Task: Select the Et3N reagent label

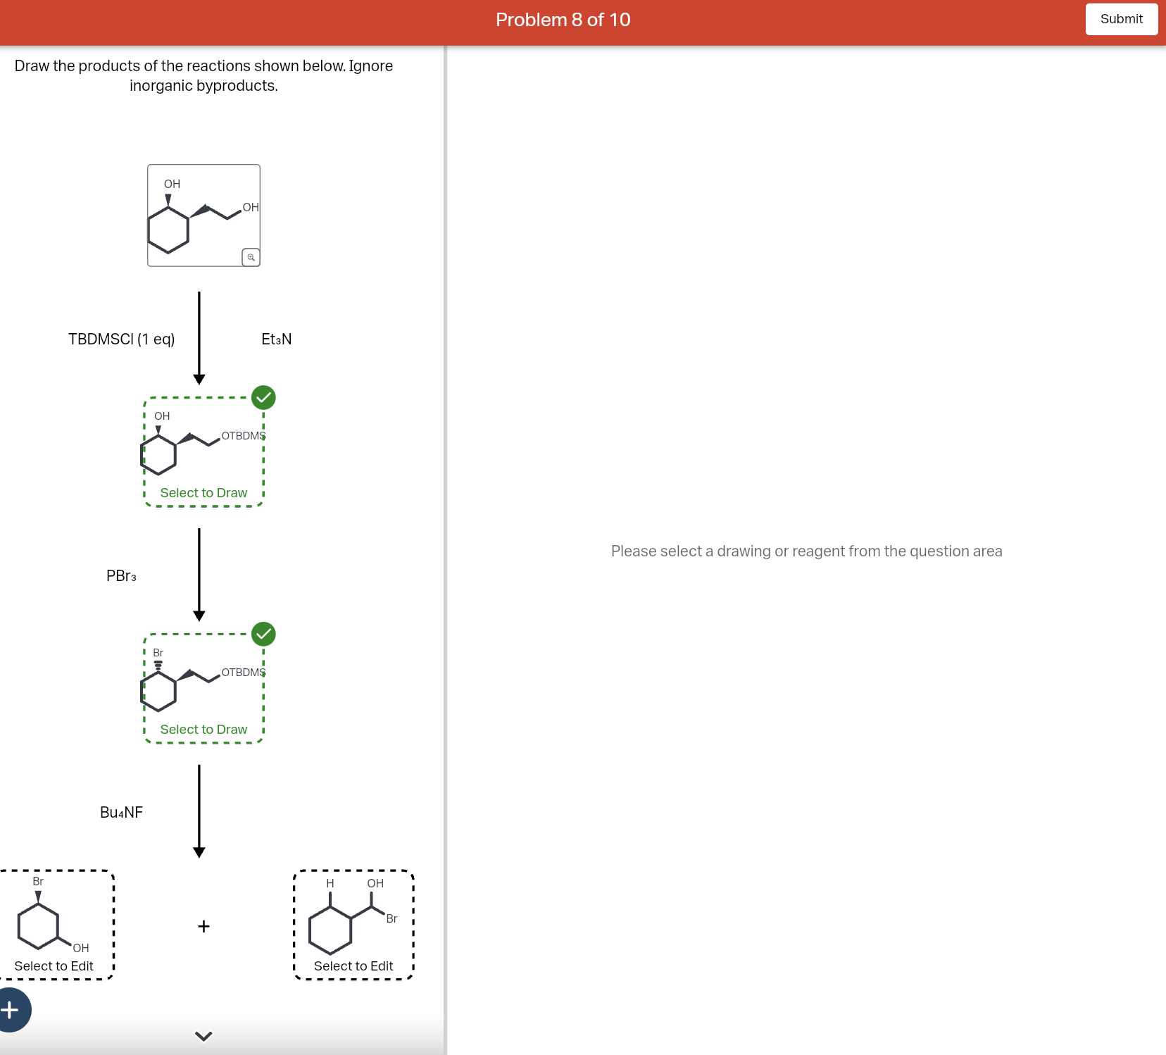Action: click(276, 339)
